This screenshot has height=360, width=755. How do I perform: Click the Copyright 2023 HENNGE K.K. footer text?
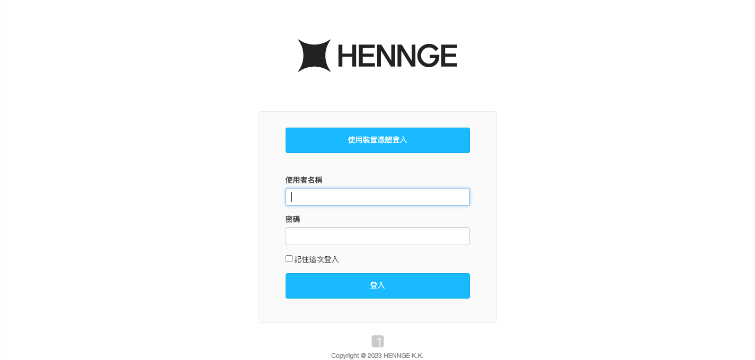coord(377,356)
